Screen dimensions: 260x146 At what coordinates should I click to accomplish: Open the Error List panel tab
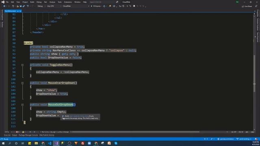pyautogui.click(x=7, y=135)
